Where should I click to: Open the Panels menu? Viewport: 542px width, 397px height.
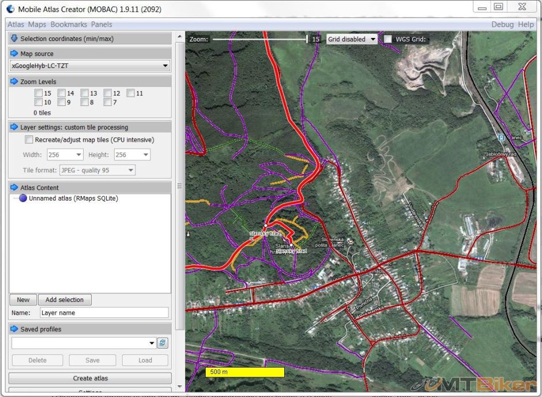coord(101,25)
